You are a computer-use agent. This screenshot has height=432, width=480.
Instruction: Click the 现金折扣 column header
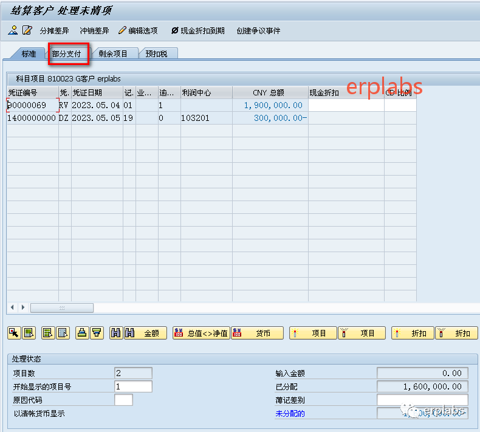click(346, 93)
